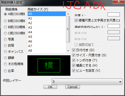125x96 pixels.
Task: Select A2 in the paper size list
Action: tap(47, 23)
